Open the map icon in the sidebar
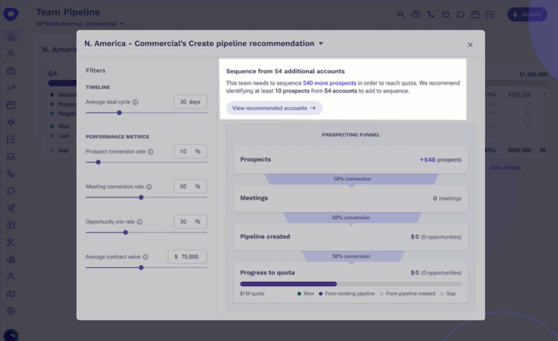Viewport: 558px width, 341px height. [11, 294]
